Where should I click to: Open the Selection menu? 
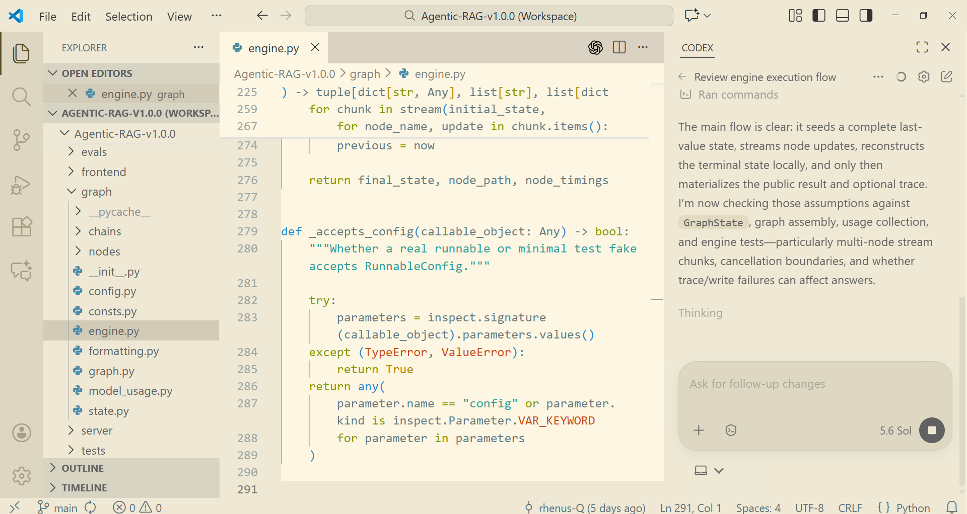128,16
